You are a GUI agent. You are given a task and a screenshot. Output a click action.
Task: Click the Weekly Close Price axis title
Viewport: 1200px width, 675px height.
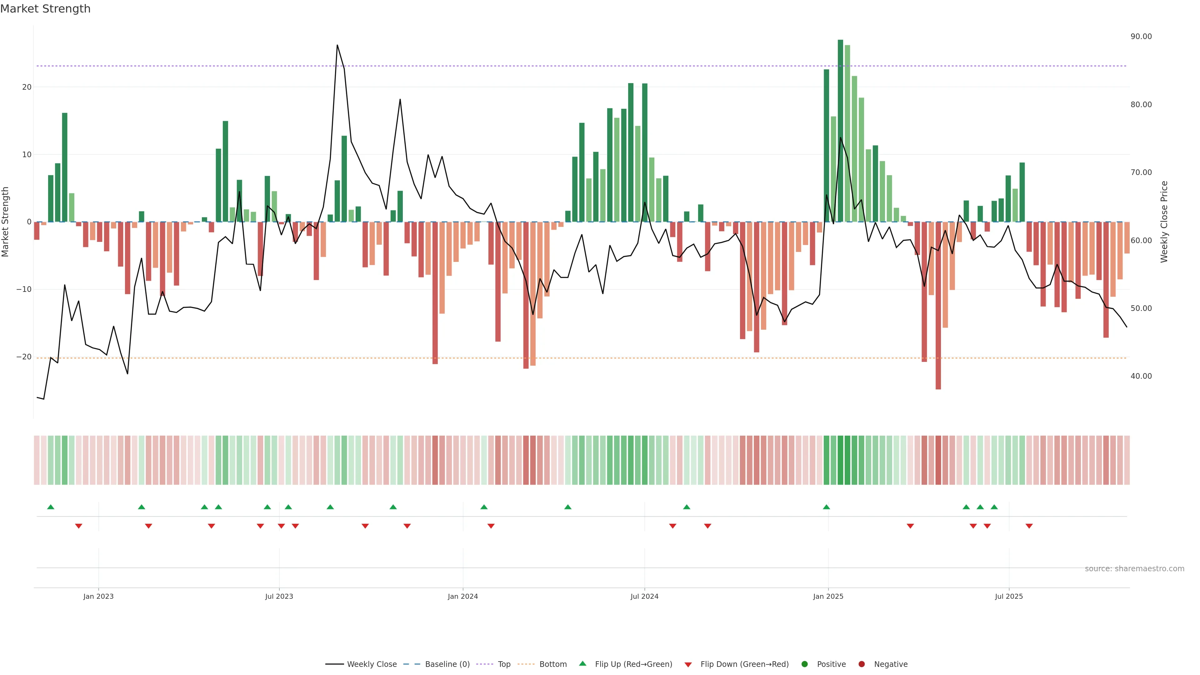[x=1164, y=222]
